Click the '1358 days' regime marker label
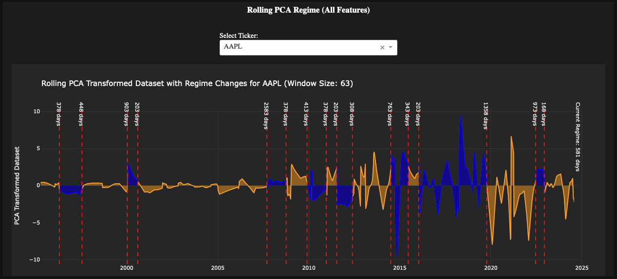Viewport: 617px width, 279px height. point(486,115)
